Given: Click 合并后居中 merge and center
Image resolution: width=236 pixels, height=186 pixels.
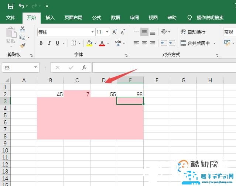Looking at the screenshot, I should tap(195, 43).
